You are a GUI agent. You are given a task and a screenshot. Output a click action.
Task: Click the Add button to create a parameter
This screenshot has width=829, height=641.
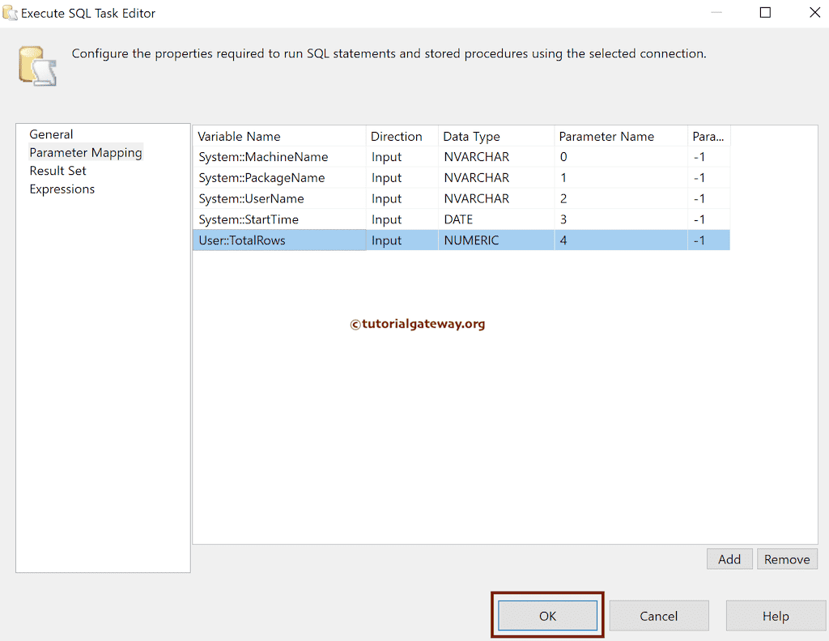[728, 558]
